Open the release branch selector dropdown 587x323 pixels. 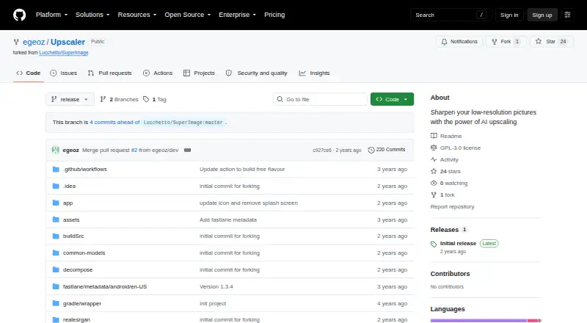click(x=70, y=99)
